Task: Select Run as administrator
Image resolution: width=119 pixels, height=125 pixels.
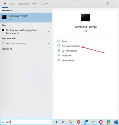Action: (x=71, y=46)
